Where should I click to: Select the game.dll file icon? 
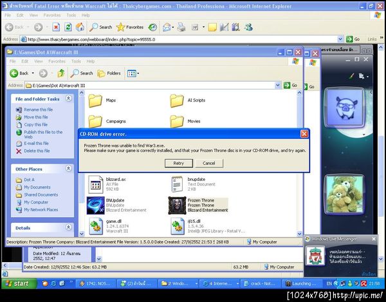pos(96,226)
